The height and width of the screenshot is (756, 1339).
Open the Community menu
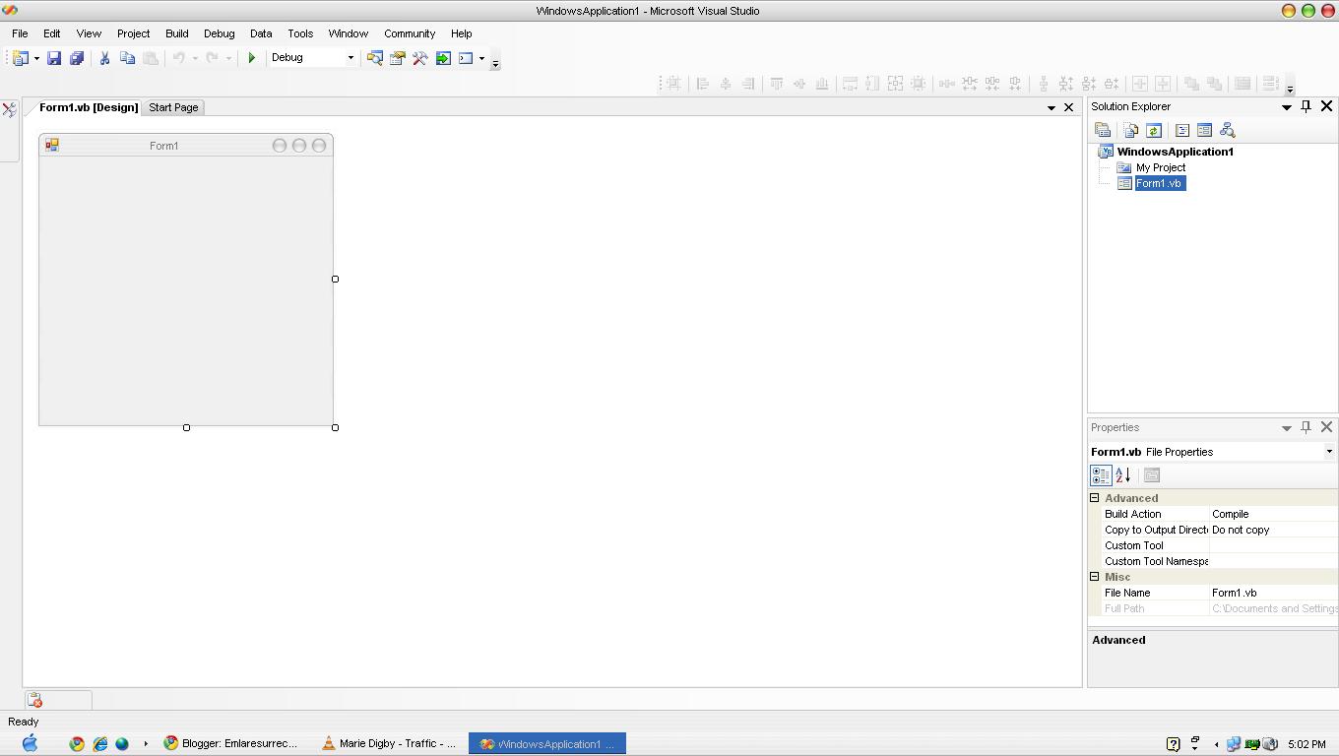point(410,33)
